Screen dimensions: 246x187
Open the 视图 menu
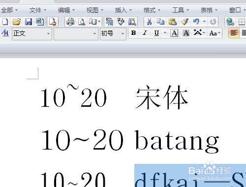(95, 10)
